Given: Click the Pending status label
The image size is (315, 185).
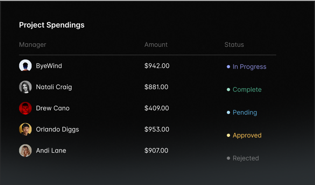Looking at the screenshot, I should (x=245, y=112).
